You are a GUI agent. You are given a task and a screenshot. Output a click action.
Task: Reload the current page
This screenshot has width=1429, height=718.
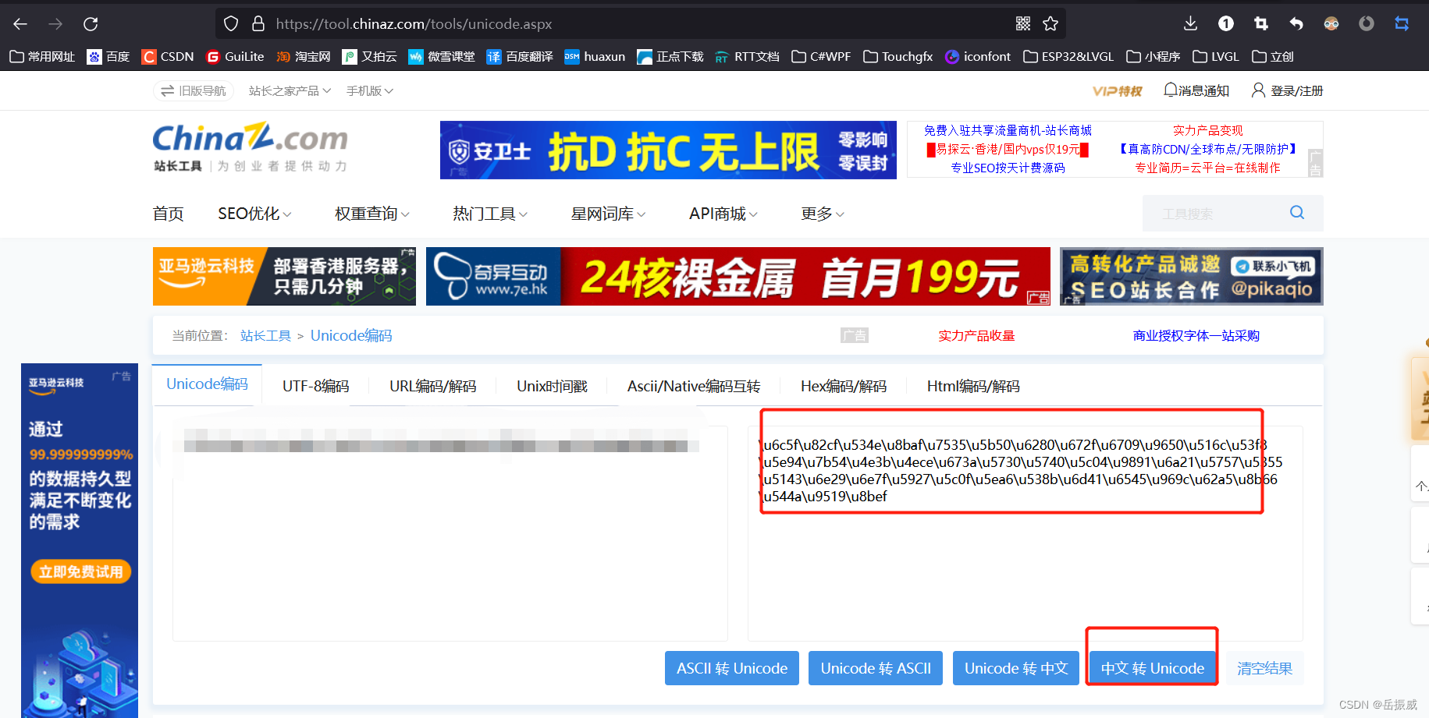coord(91,23)
